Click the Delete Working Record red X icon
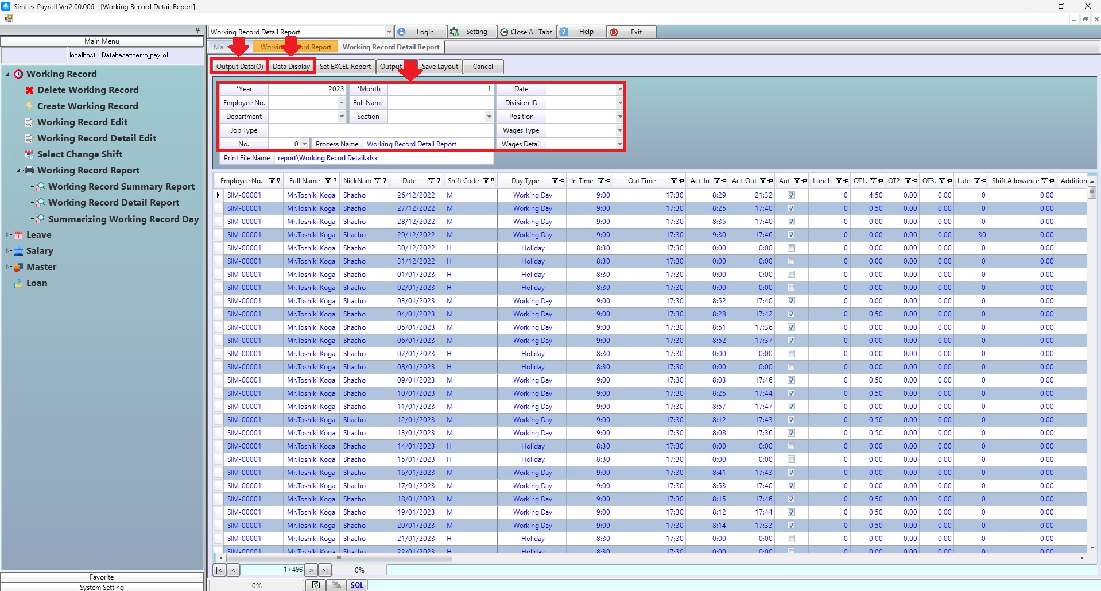1101x591 pixels. pyautogui.click(x=29, y=90)
